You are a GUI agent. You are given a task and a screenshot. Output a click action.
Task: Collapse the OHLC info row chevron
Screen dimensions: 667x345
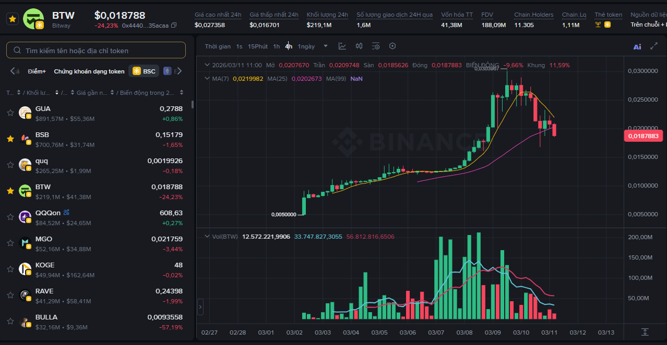(208, 65)
